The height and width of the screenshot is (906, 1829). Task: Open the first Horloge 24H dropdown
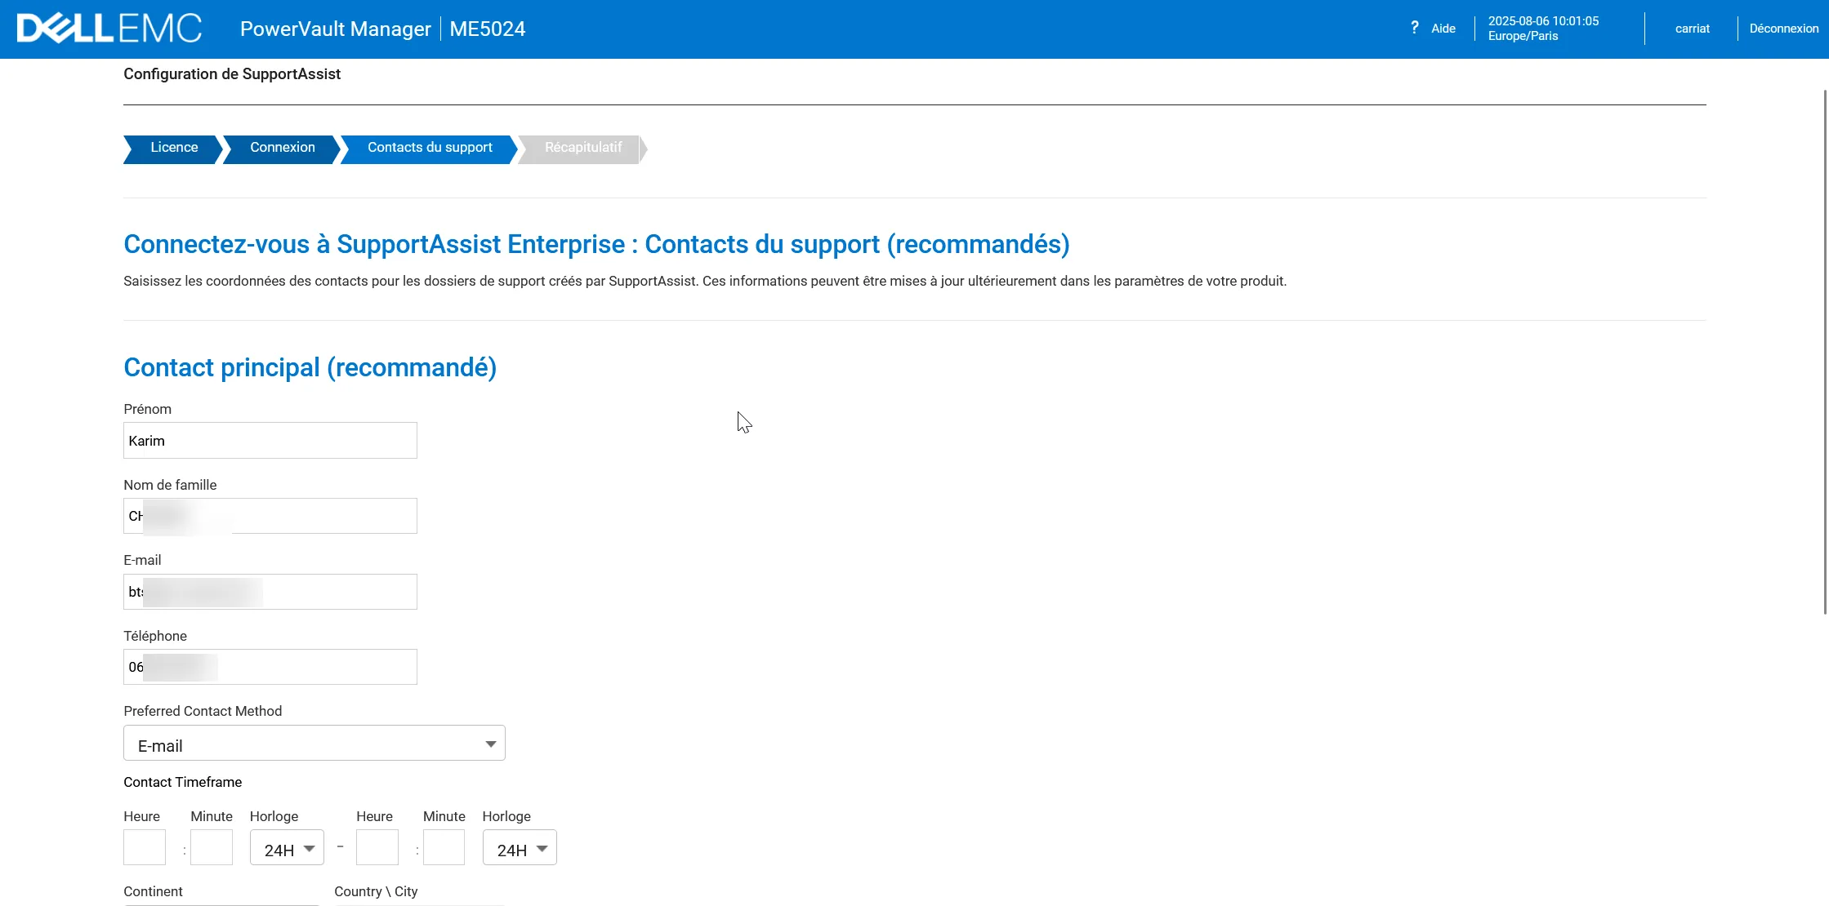287,848
